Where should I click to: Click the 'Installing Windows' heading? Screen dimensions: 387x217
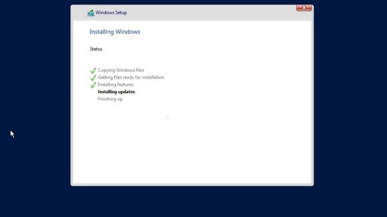tap(115, 32)
